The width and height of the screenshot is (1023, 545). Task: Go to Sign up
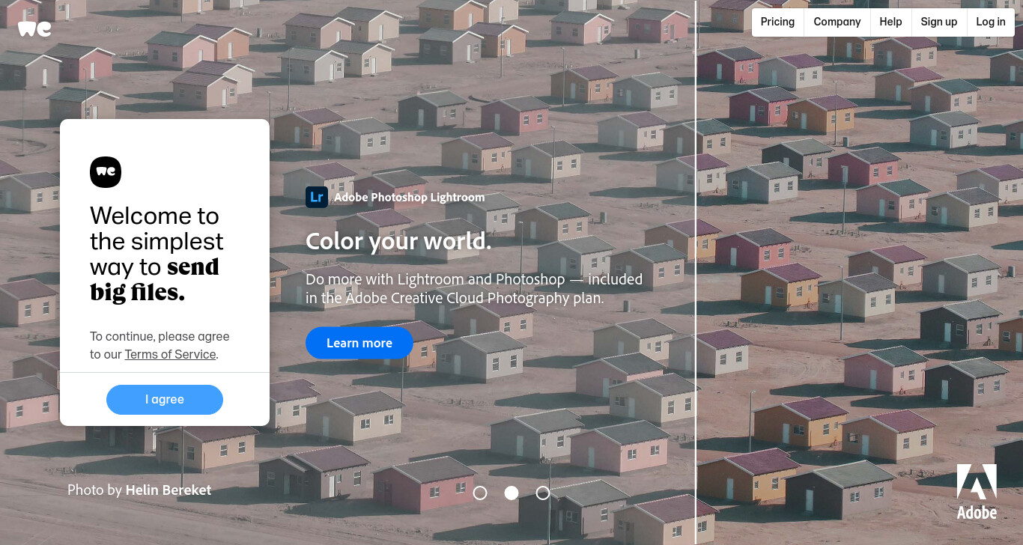(x=939, y=22)
